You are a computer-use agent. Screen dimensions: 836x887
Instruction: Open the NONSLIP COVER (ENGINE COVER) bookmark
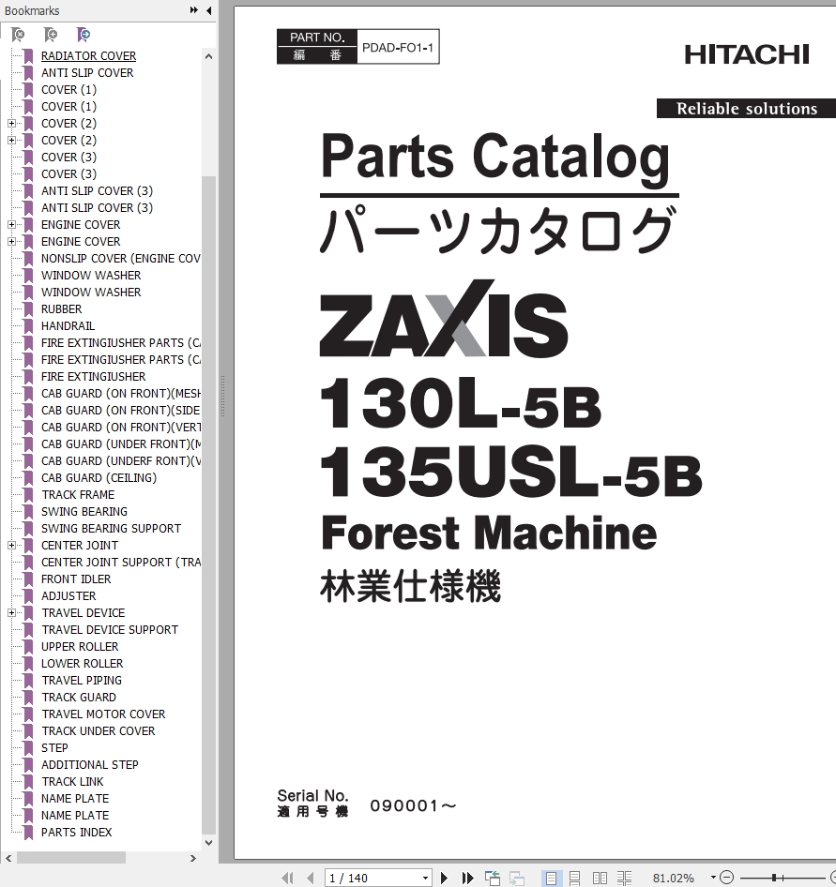click(120, 259)
